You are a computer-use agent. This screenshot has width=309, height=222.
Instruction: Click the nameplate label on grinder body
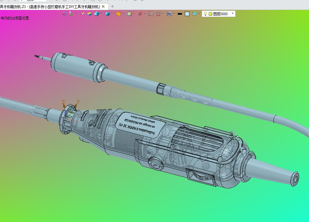(141, 125)
